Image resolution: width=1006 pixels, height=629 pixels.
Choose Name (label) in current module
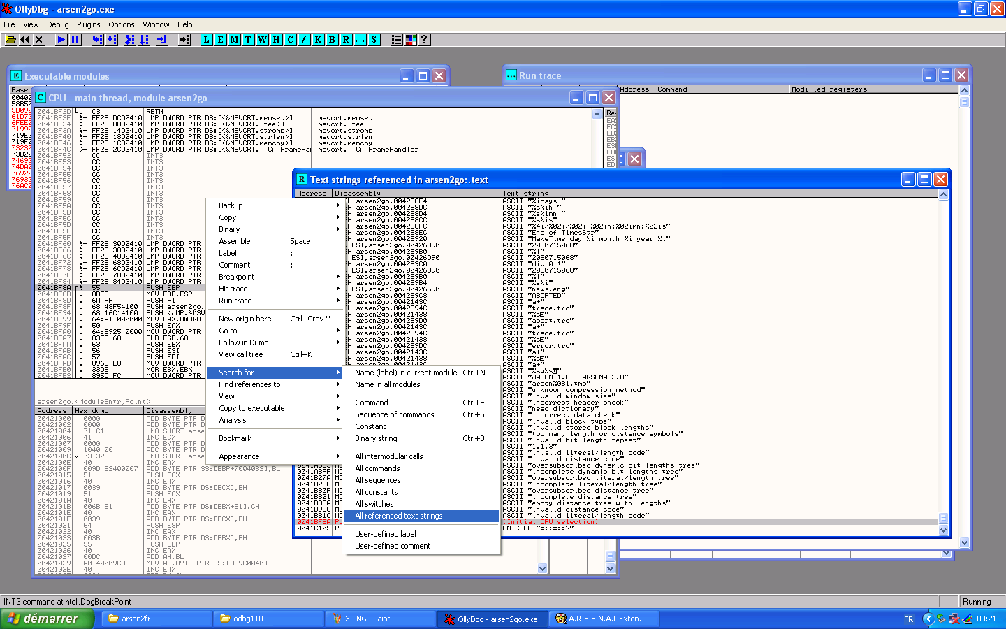click(x=421, y=373)
